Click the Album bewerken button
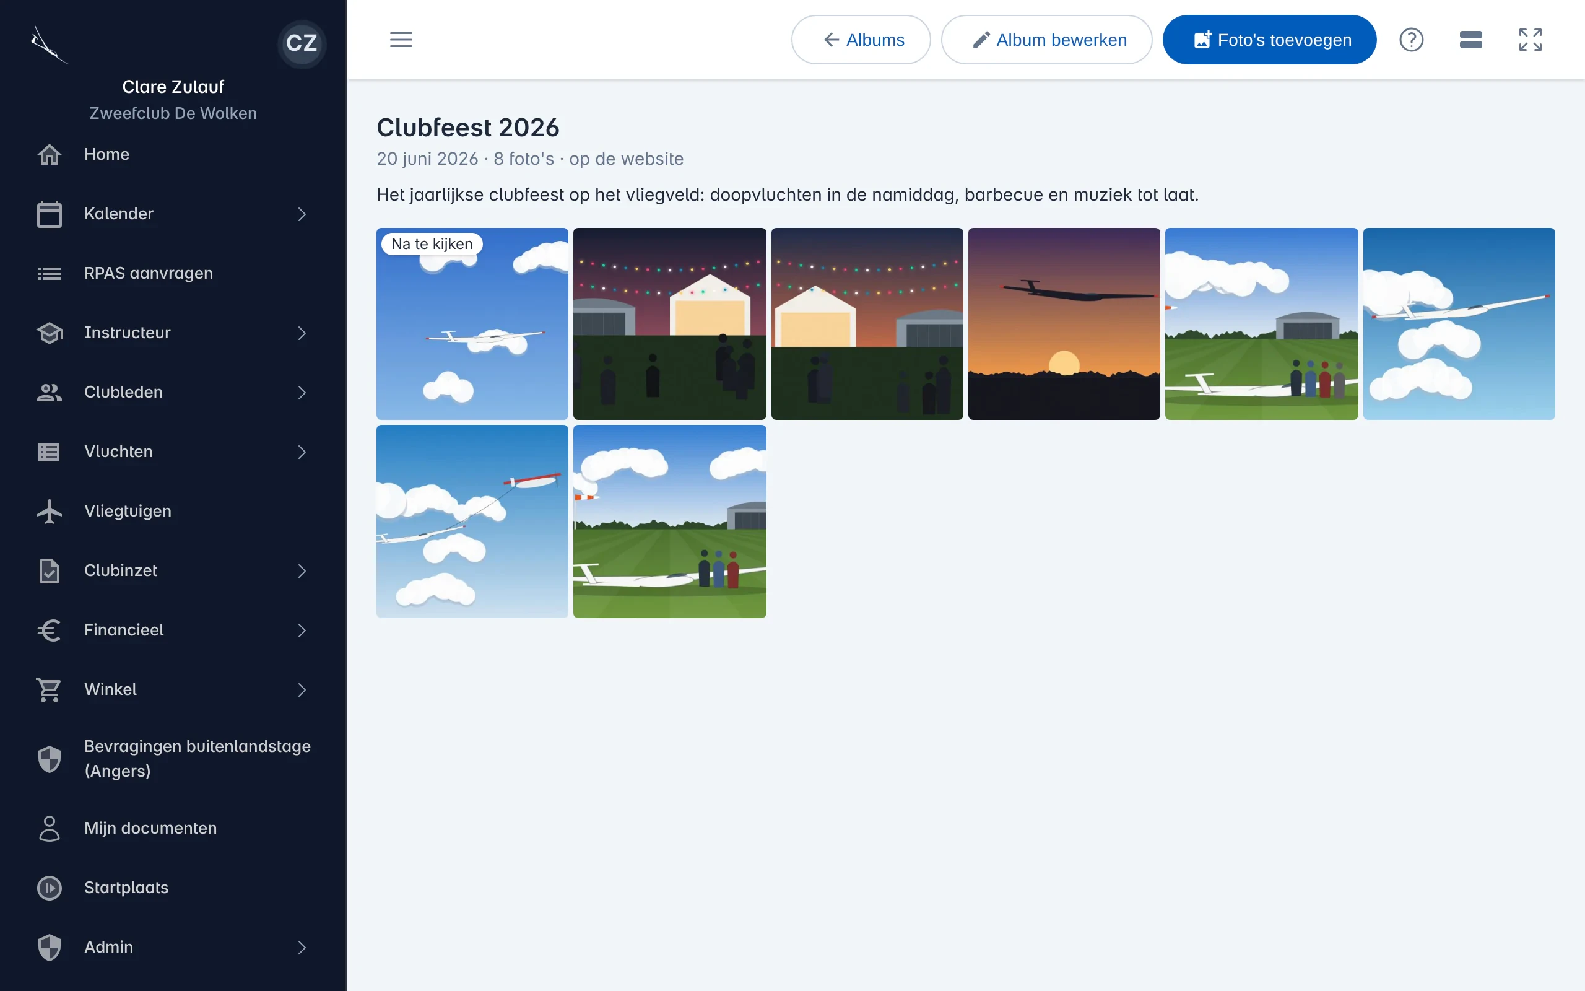The width and height of the screenshot is (1585, 991). (x=1046, y=40)
